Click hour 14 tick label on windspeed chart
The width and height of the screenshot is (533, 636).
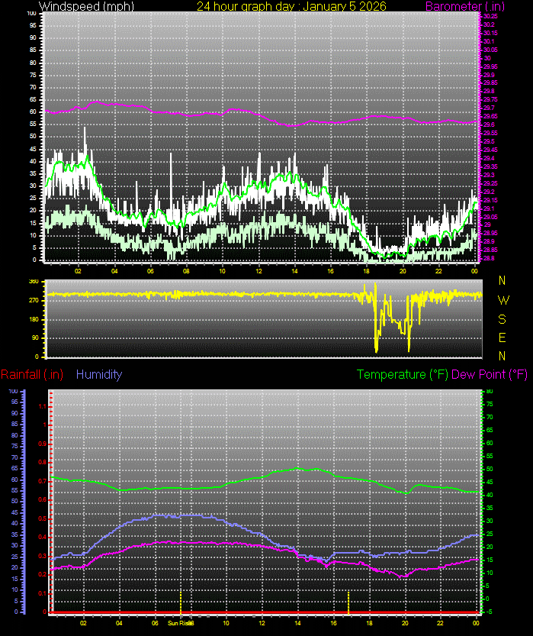[294, 270]
